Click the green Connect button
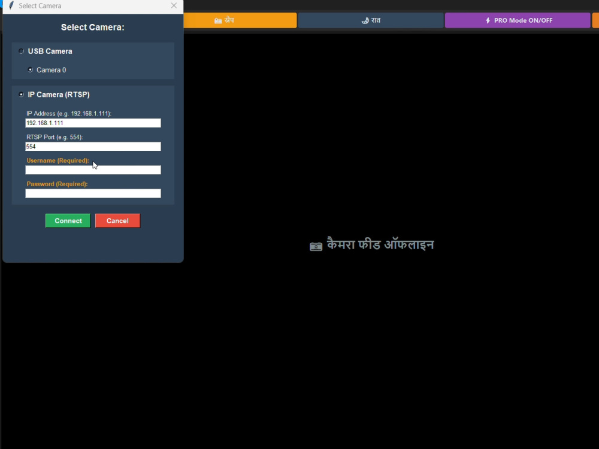 coord(68,221)
